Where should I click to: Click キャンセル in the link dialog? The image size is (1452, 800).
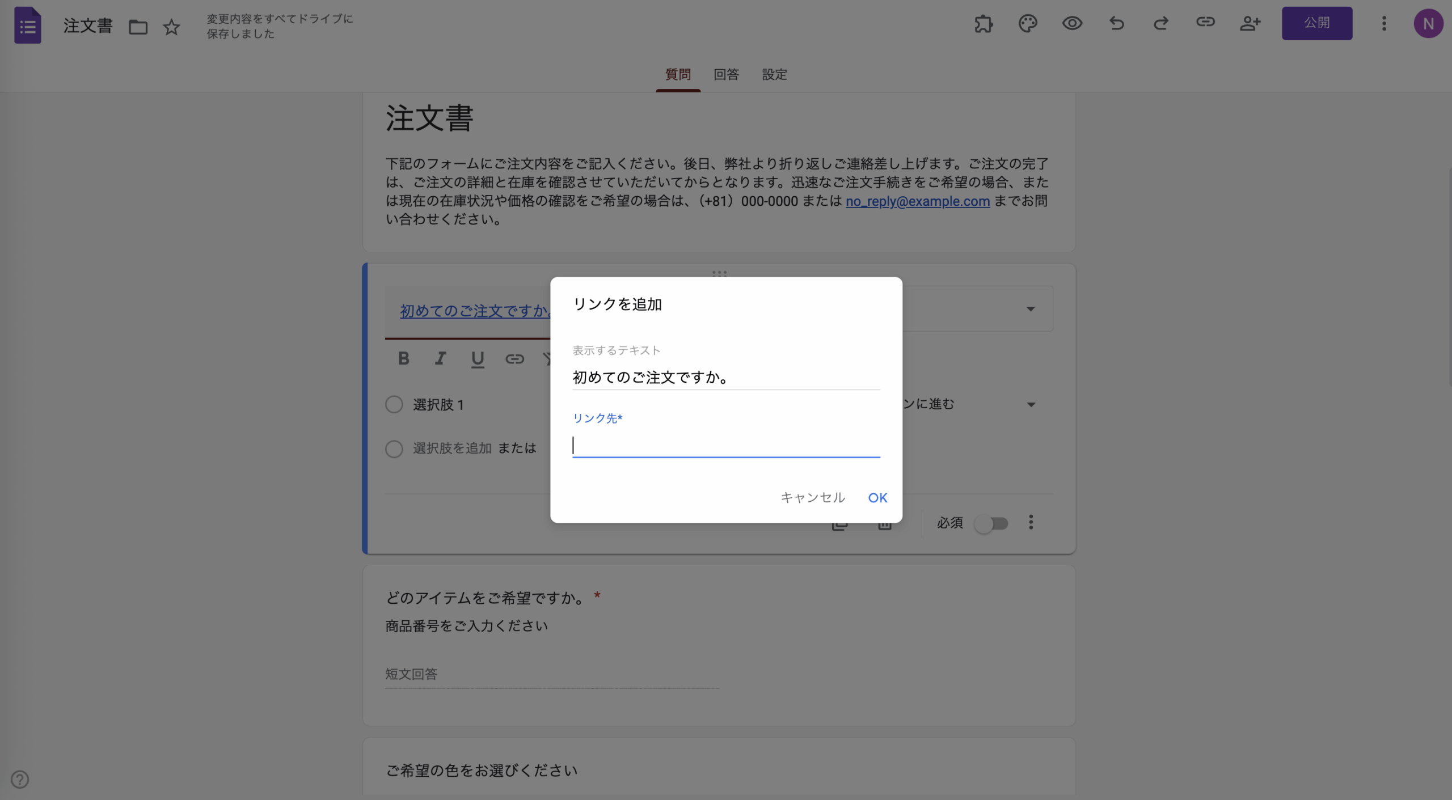point(812,498)
